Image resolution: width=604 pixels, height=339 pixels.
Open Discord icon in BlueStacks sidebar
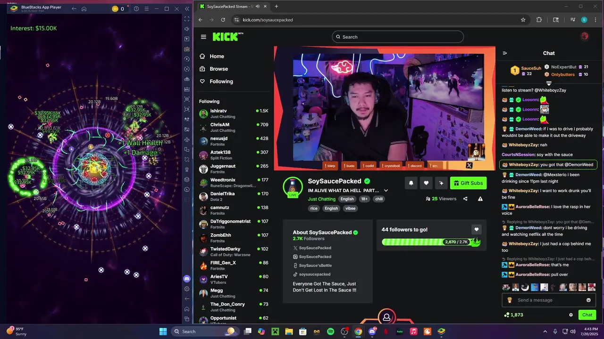[x=187, y=279]
